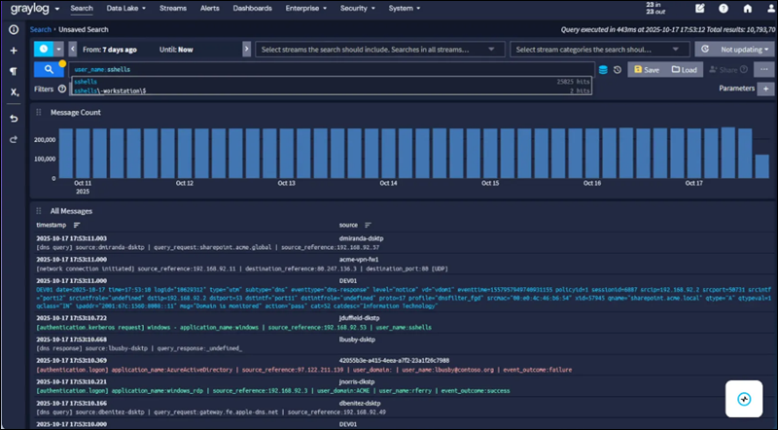Open the Streams menu item
Screen dimensions: 778x430
click(x=173, y=9)
